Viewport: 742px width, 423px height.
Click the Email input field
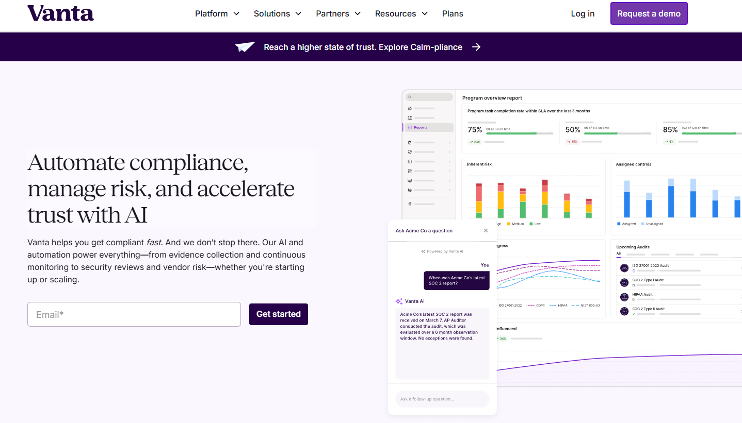tap(134, 314)
